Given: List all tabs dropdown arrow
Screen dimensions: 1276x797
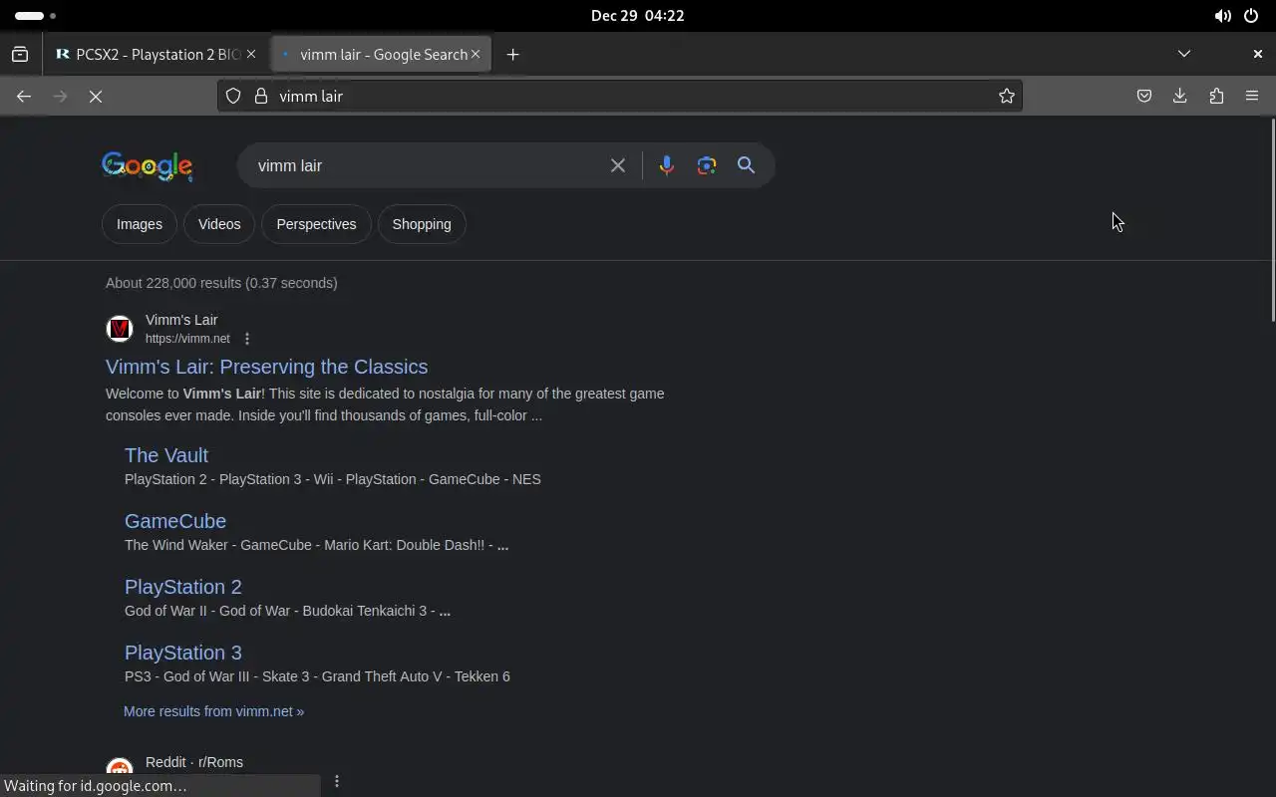Looking at the screenshot, I should 1184,54.
